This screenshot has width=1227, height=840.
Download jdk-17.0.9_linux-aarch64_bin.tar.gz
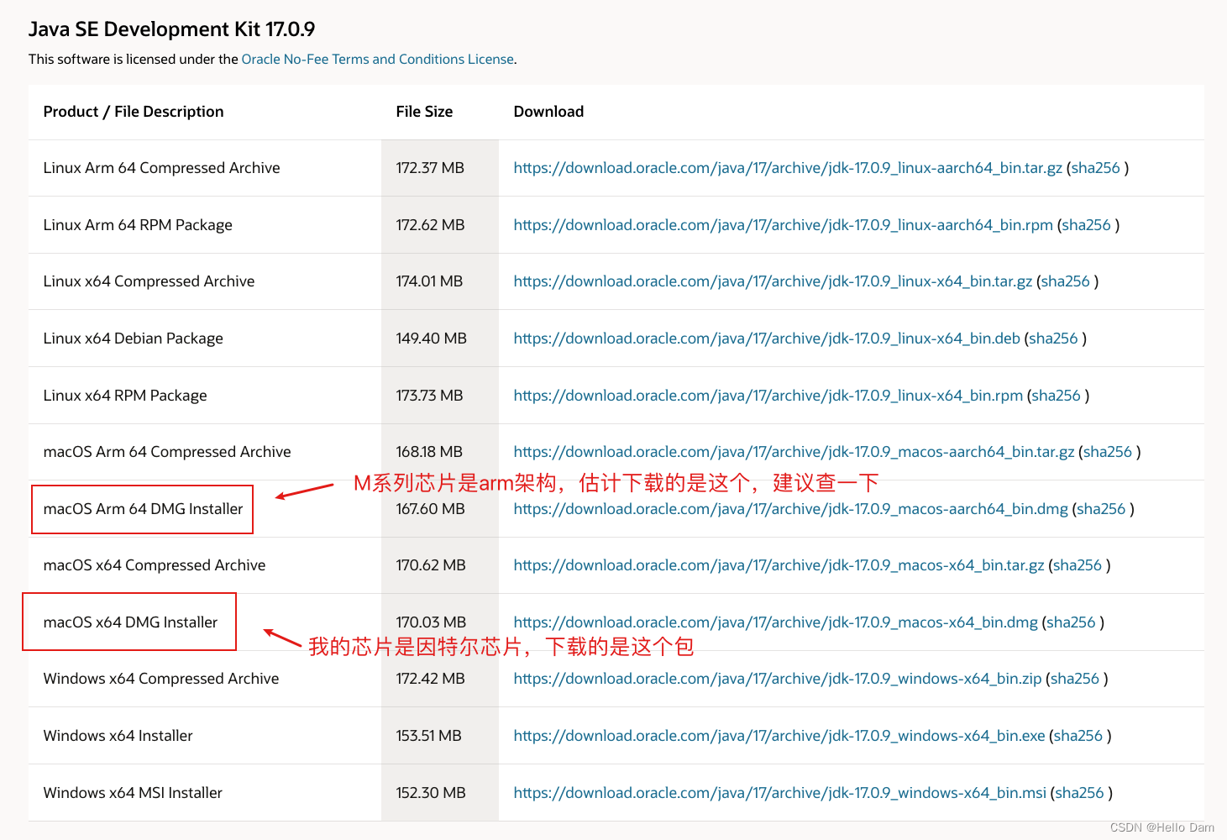tap(788, 168)
